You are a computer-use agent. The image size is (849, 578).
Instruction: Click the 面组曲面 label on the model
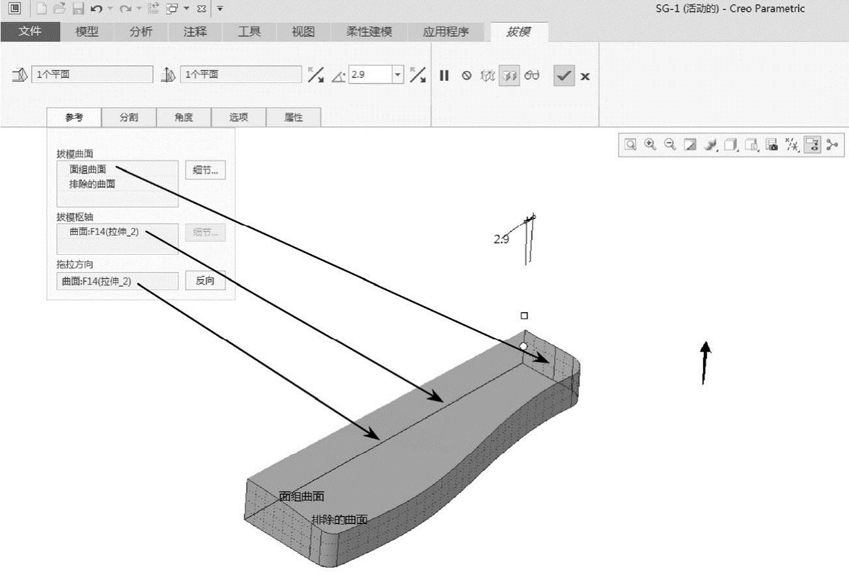point(301,497)
